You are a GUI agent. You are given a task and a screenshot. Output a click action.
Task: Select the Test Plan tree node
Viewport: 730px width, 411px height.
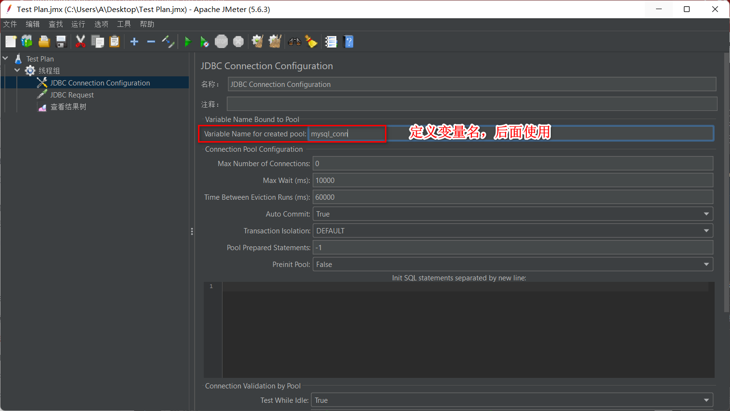pyautogui.click(x=40, y=59)
